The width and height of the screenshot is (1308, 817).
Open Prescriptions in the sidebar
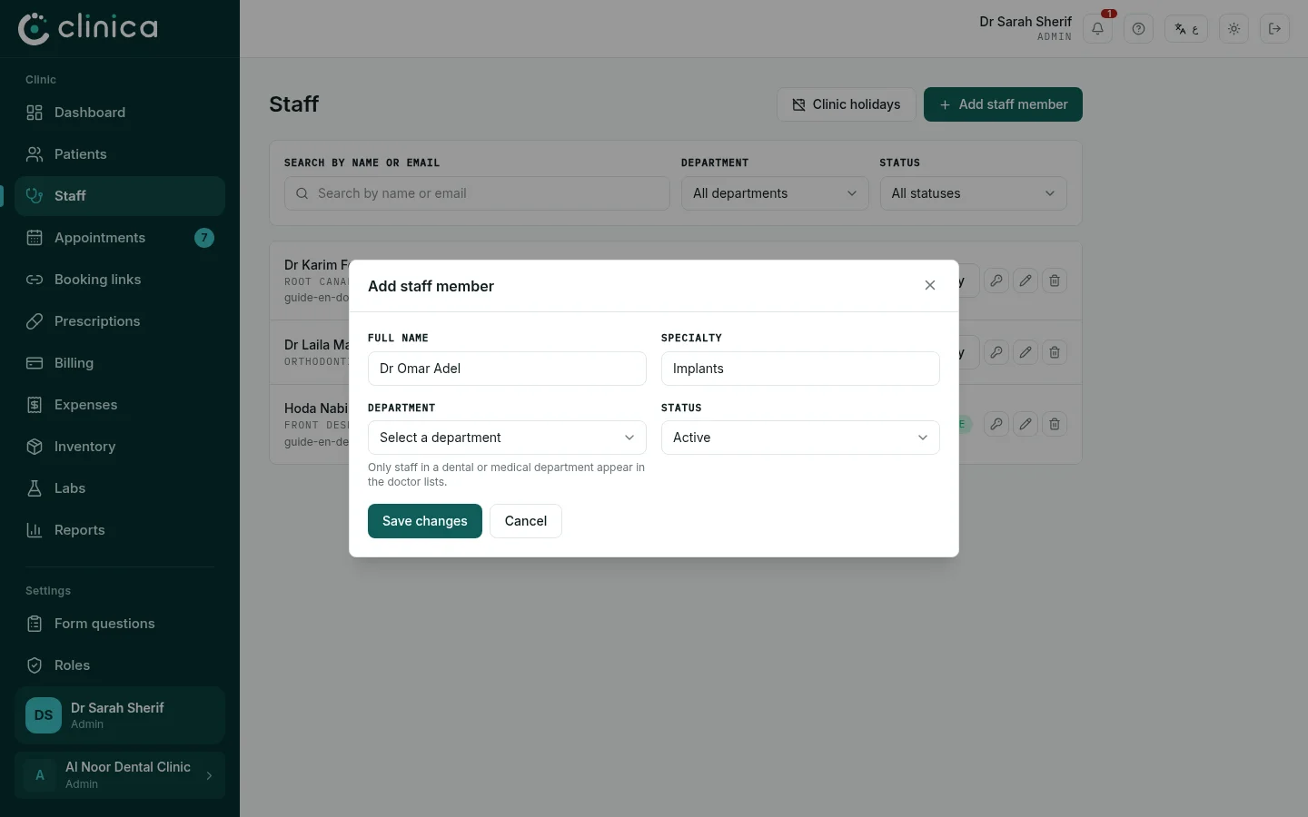click(x=120, y=321)
